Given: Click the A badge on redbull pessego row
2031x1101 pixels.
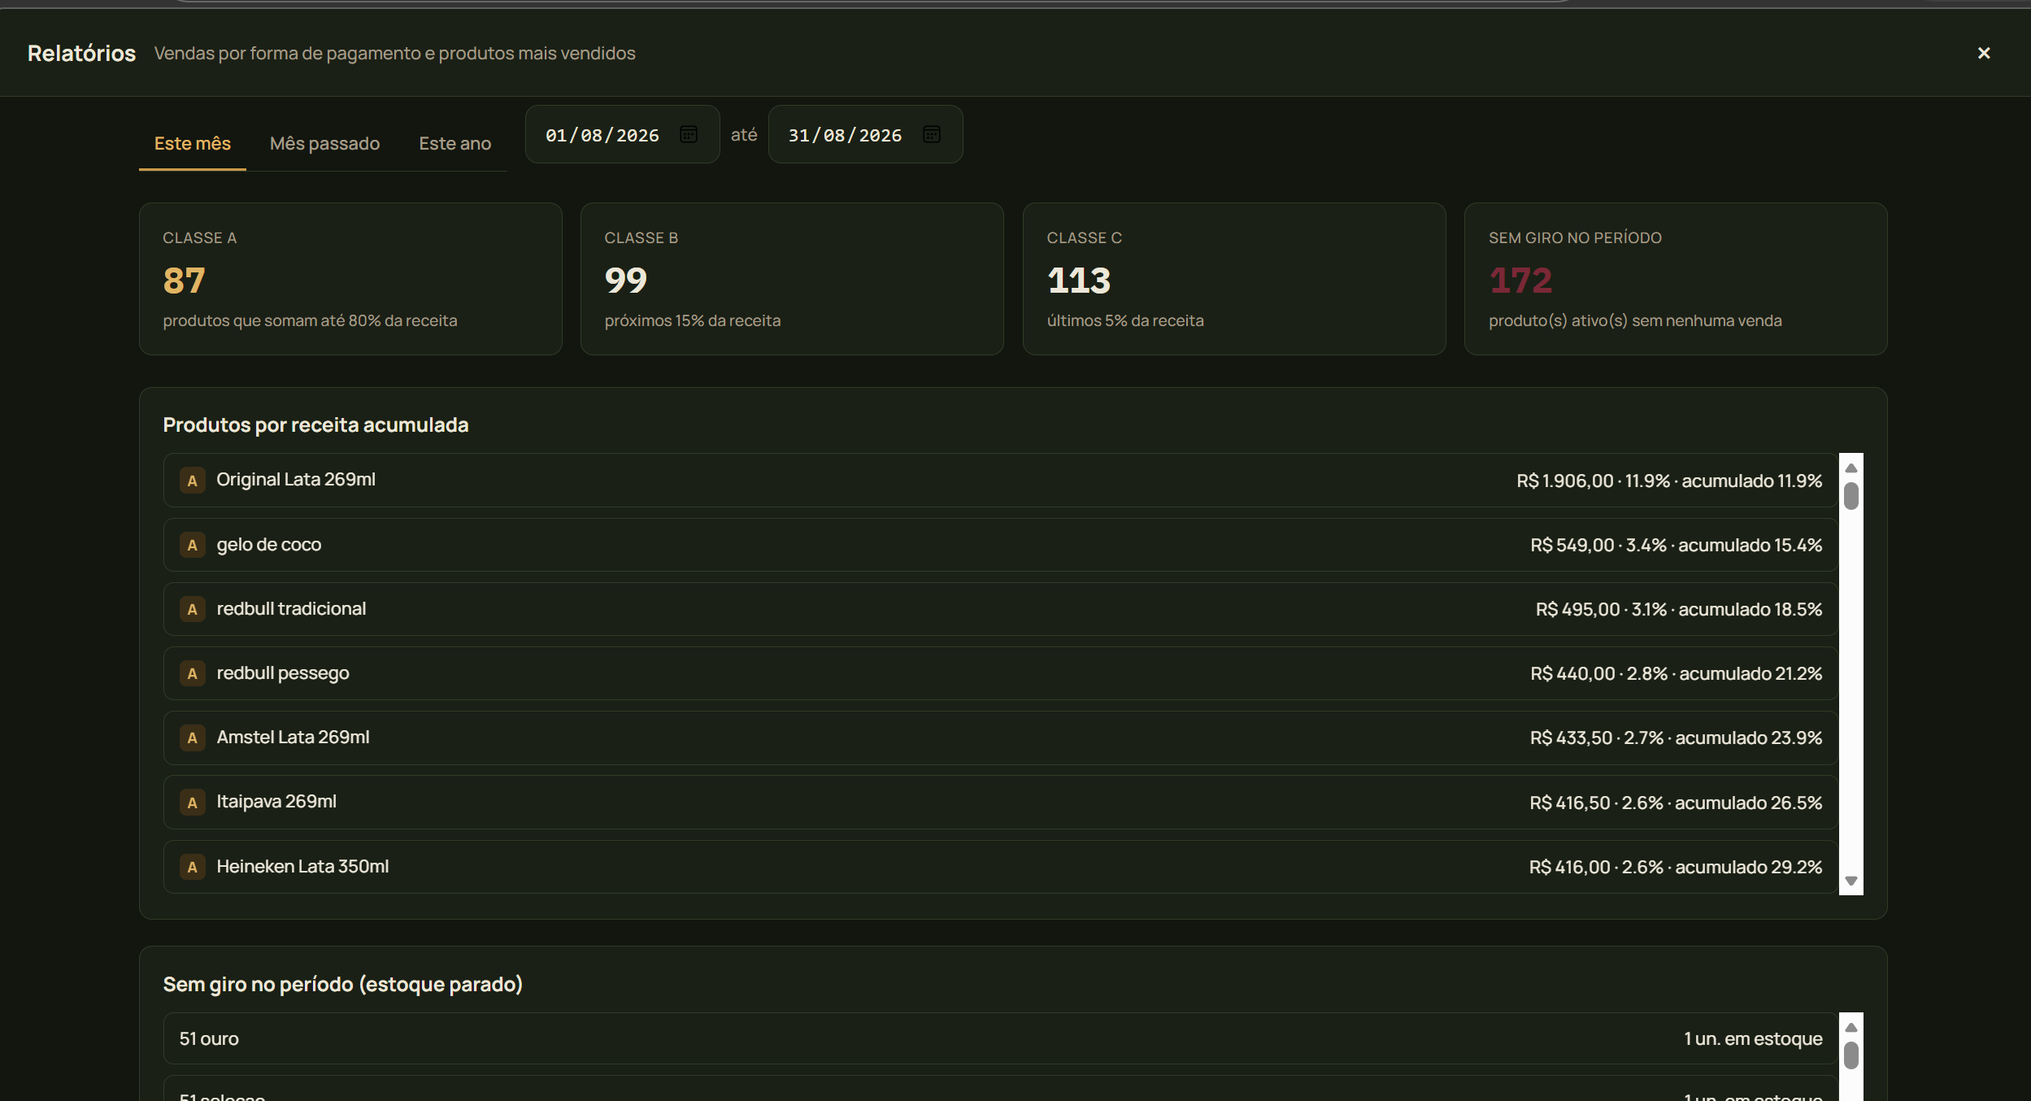Looking at the screenshot, I should [x=192, y=673].
